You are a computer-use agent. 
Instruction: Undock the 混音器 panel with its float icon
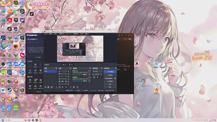pyautogui.click(x=90, y=68)
